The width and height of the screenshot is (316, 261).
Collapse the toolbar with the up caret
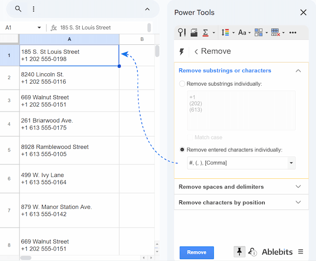[148, 9]
